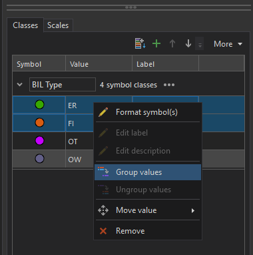Click the Symbol column header
Viewport: 253px width, 255px height.
pyautogui.click(x=39, y=64)
